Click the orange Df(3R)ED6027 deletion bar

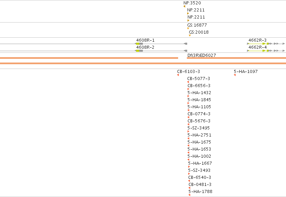point(236,58)
